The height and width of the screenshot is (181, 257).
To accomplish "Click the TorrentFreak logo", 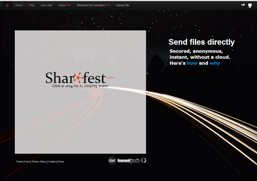I will [128, 161].
